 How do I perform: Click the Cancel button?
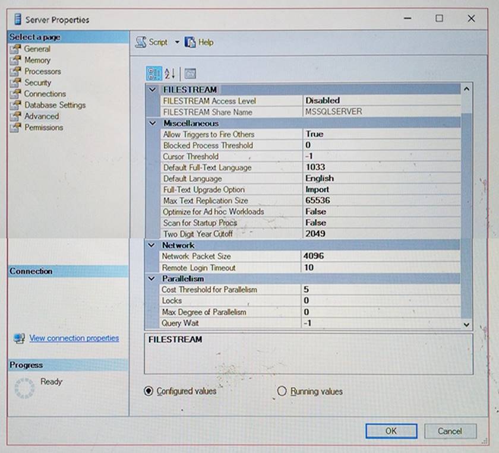[450, 431]
